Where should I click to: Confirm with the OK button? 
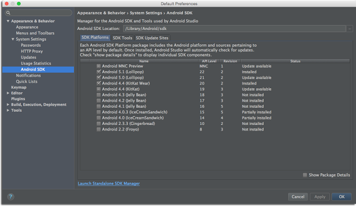(342, 197)
